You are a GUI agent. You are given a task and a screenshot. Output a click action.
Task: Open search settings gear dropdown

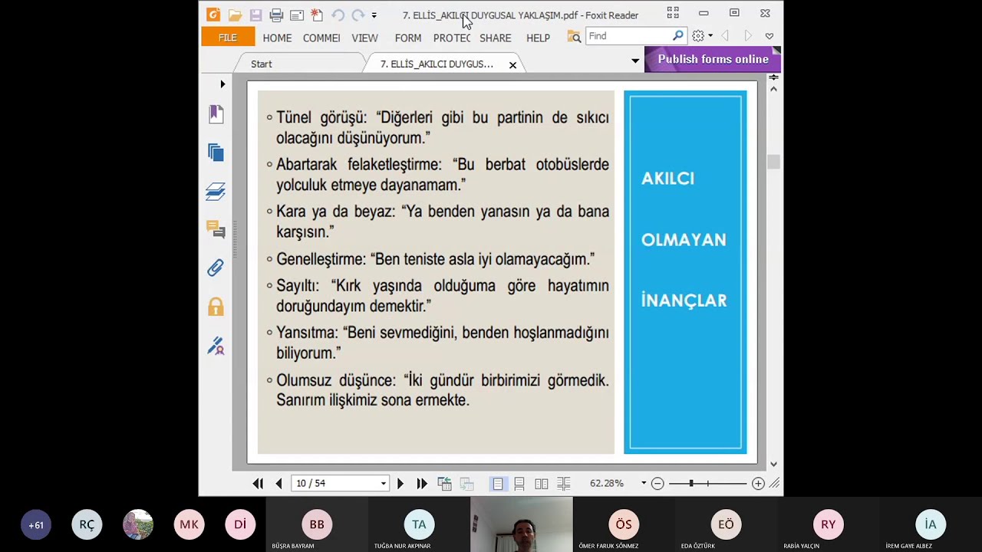tap(702, 36)
